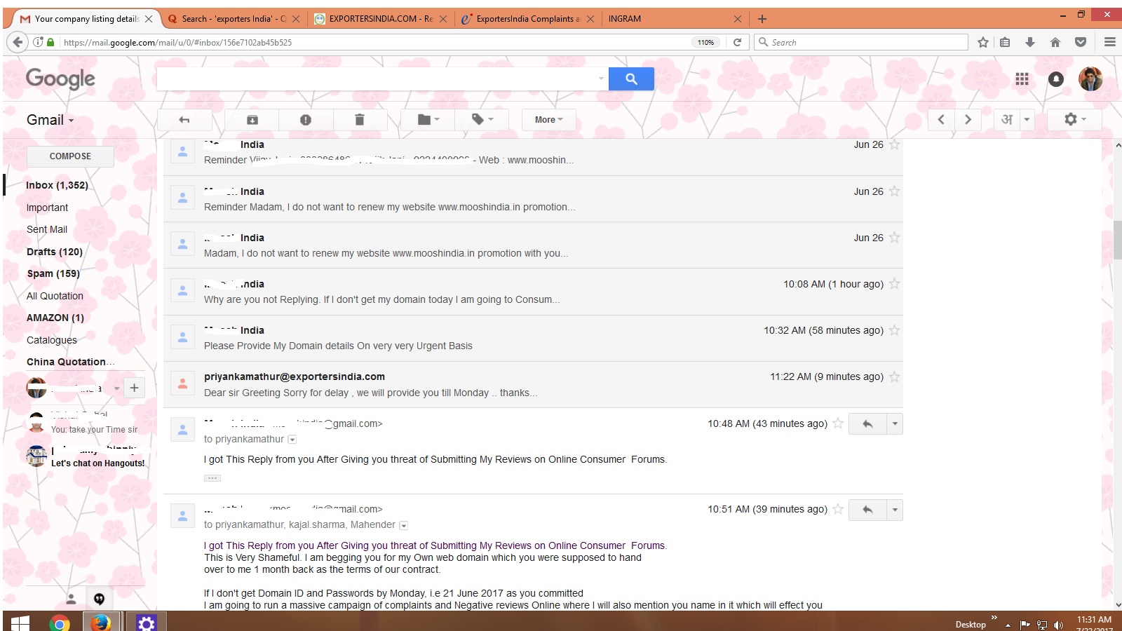Show trimmed content ellipsis button
The image size is (1122, 631).
tap(212, 478)
